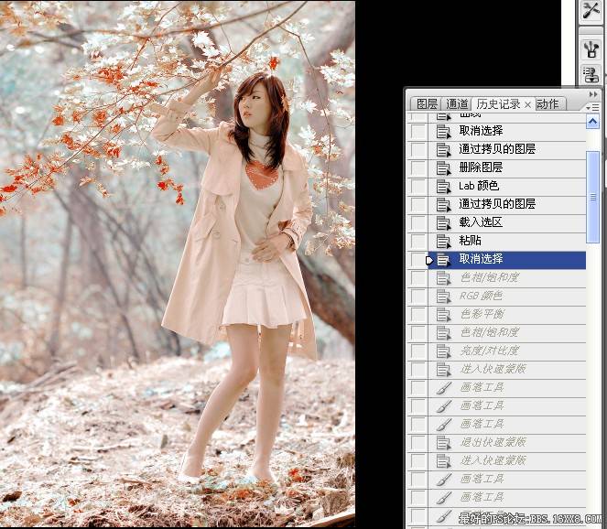Set history brush source box for 删除图层
The image size is (607, 529).
[418, 168]
